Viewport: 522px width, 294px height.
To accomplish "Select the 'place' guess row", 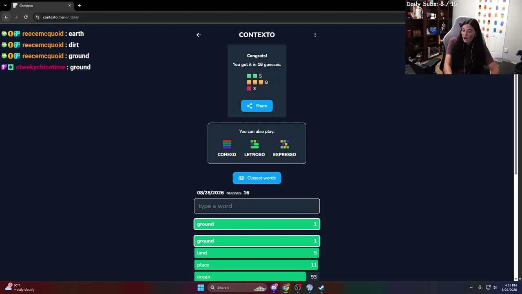I will (257, 265).
